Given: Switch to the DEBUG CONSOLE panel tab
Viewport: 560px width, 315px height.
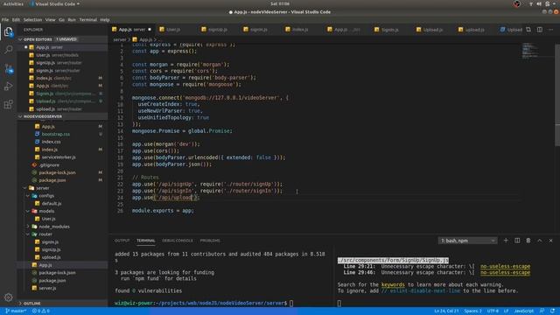Looking at the screenshot, I should click(178, 241).
